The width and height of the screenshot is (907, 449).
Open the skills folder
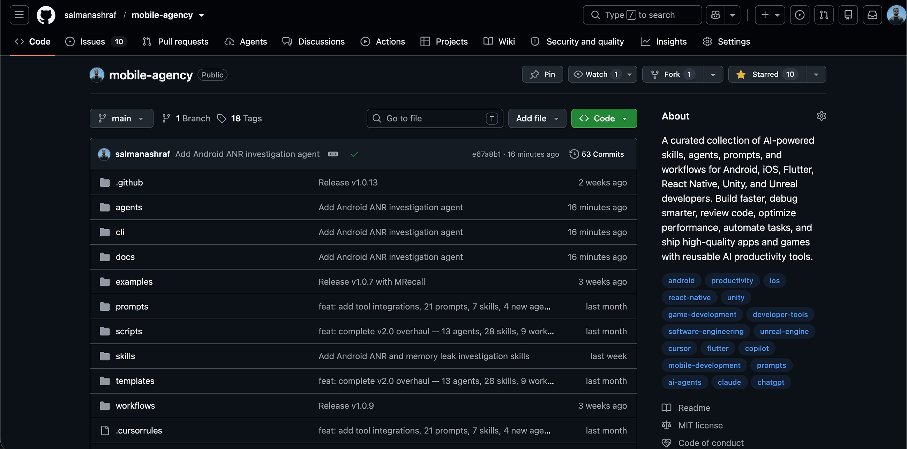125,356
